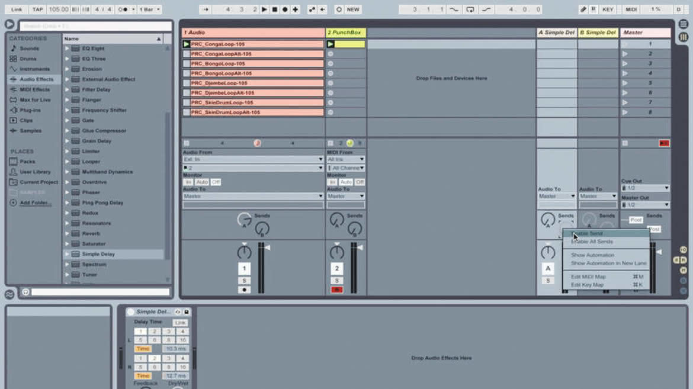Select Show Automation in New Lane
The width and height of the screenshot is (693, 389).
(x=606, y=263)
